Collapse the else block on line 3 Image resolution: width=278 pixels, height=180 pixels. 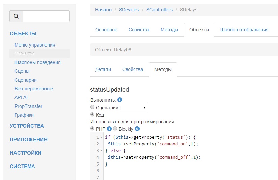[x=101, y=151]
